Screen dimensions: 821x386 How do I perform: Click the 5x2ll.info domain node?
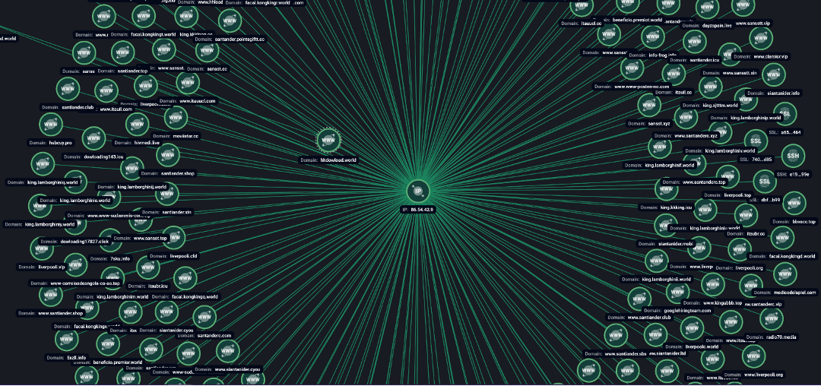tap(66, 339)
